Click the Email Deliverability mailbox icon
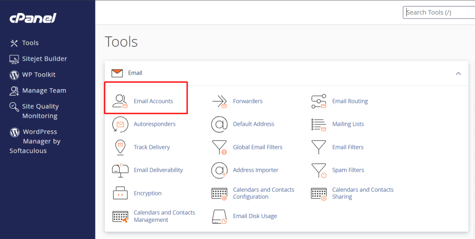 pos(120,170)
